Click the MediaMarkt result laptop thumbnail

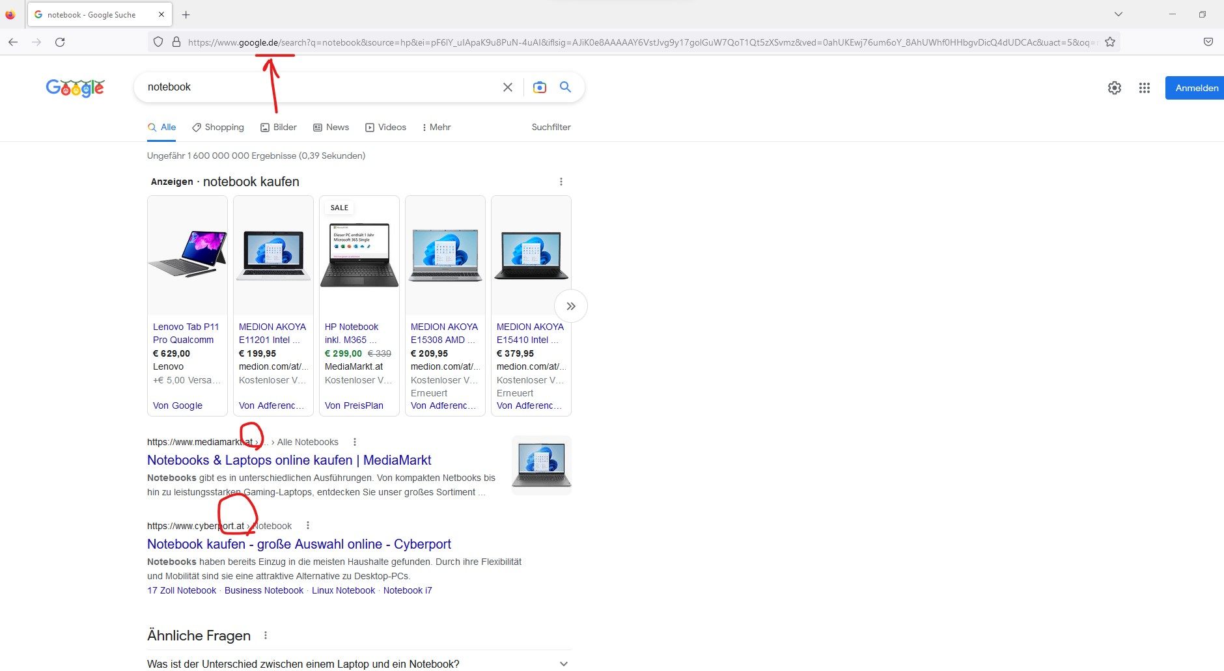[x=542, y=465]
